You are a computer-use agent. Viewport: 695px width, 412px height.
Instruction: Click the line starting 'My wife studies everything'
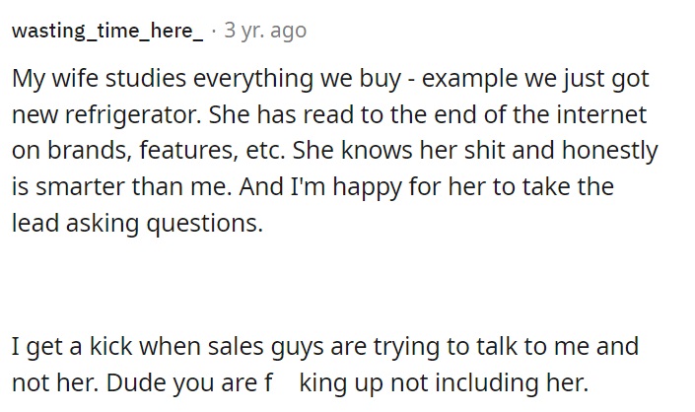330,79
